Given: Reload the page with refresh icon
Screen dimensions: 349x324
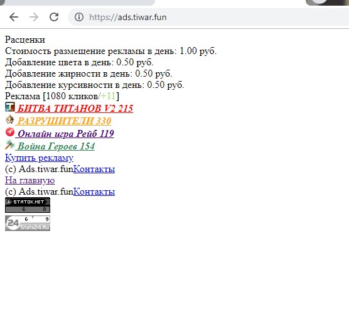Looking at the screenshot, I should click(54, 17).
